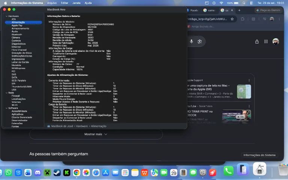Screen dimensions: 288x180
Task: Open Discord from the dock
Action: click(x=38, y=172)
